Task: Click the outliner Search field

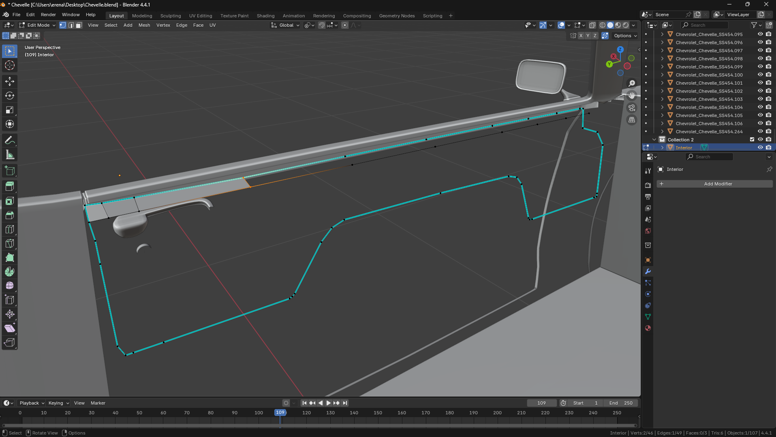Action: click(x=705, y=25)
